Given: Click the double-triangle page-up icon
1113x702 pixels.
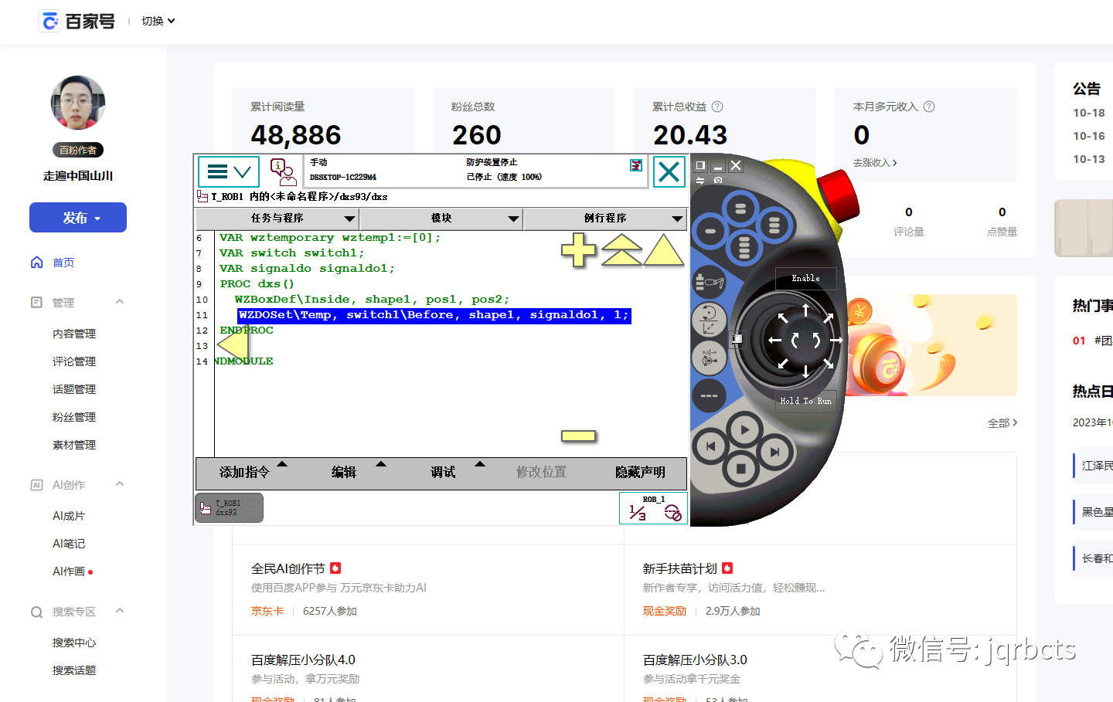Looking at the screenshot, I should pos(621,250).
